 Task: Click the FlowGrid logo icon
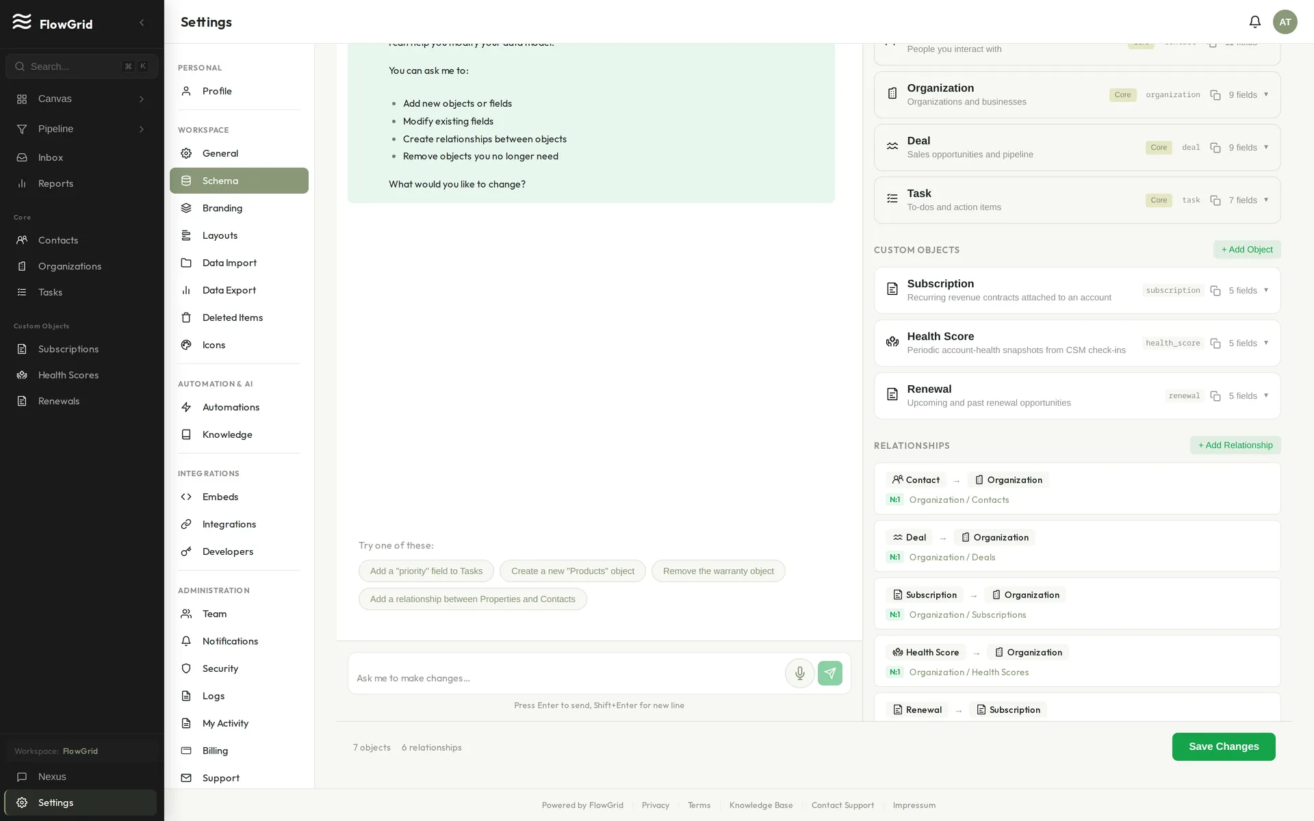pos(22,22)
